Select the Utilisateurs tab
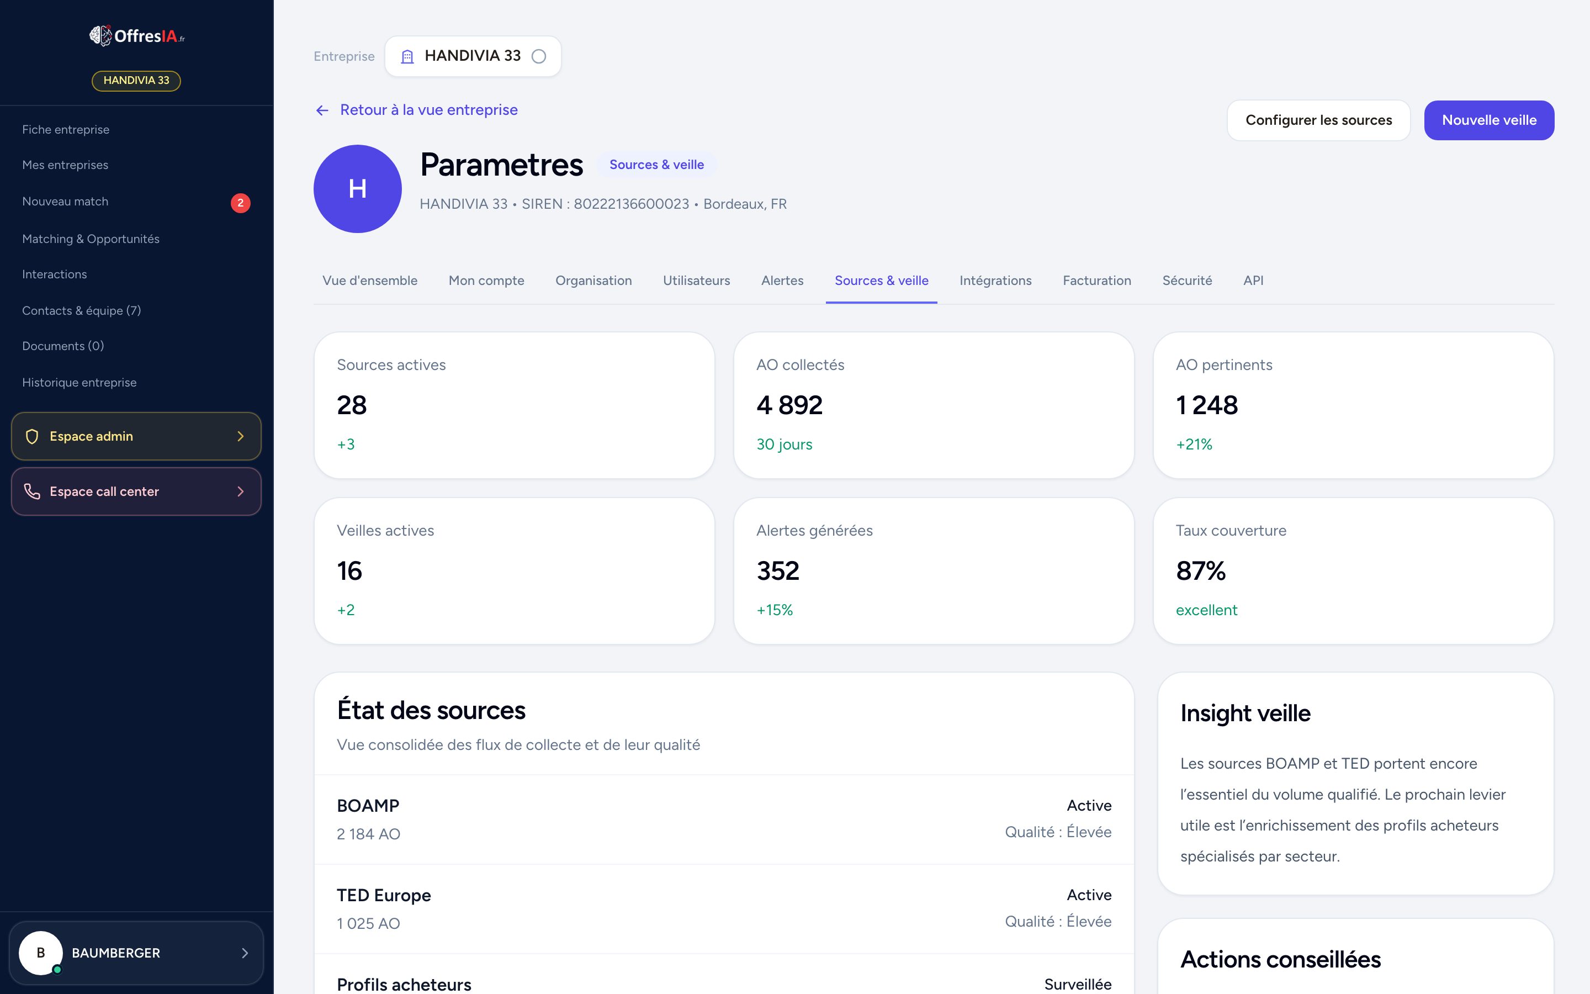1590x994 pixels. (x=696, y=281)
